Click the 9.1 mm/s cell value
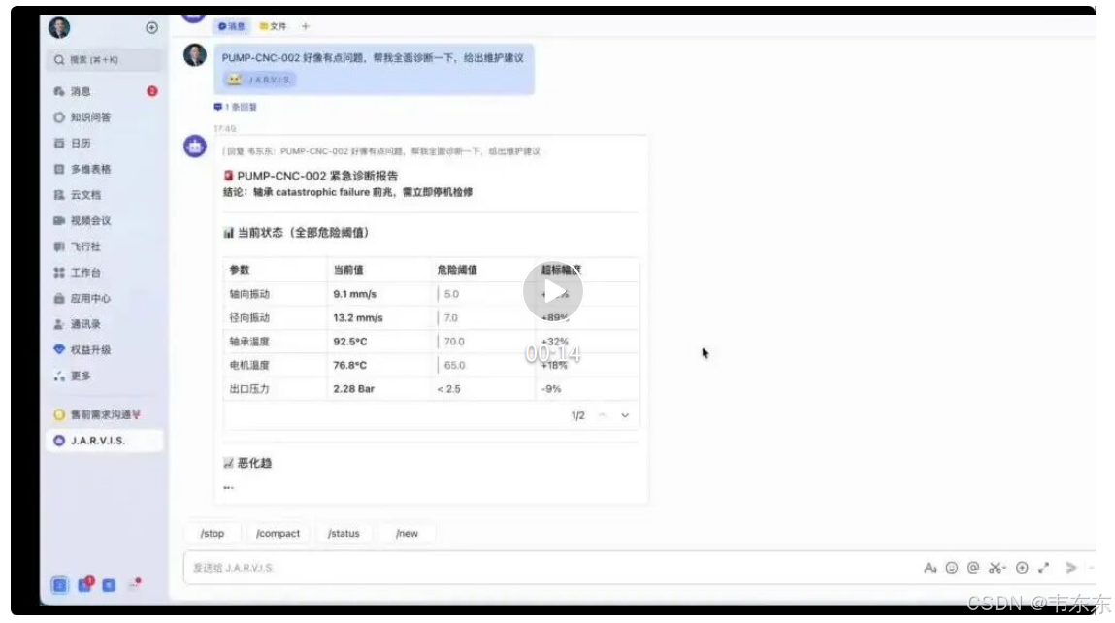This screenshot has width=1115, height=623. (355, 294)
